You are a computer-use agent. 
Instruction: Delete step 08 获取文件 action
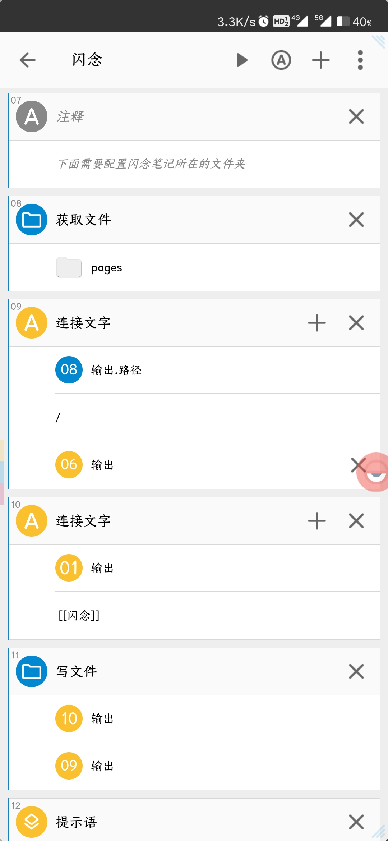[x=356, y=220]
